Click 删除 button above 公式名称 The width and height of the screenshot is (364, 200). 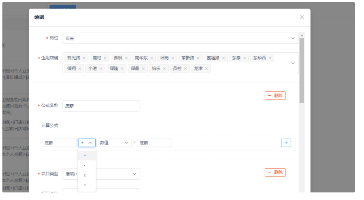[275, 96]
